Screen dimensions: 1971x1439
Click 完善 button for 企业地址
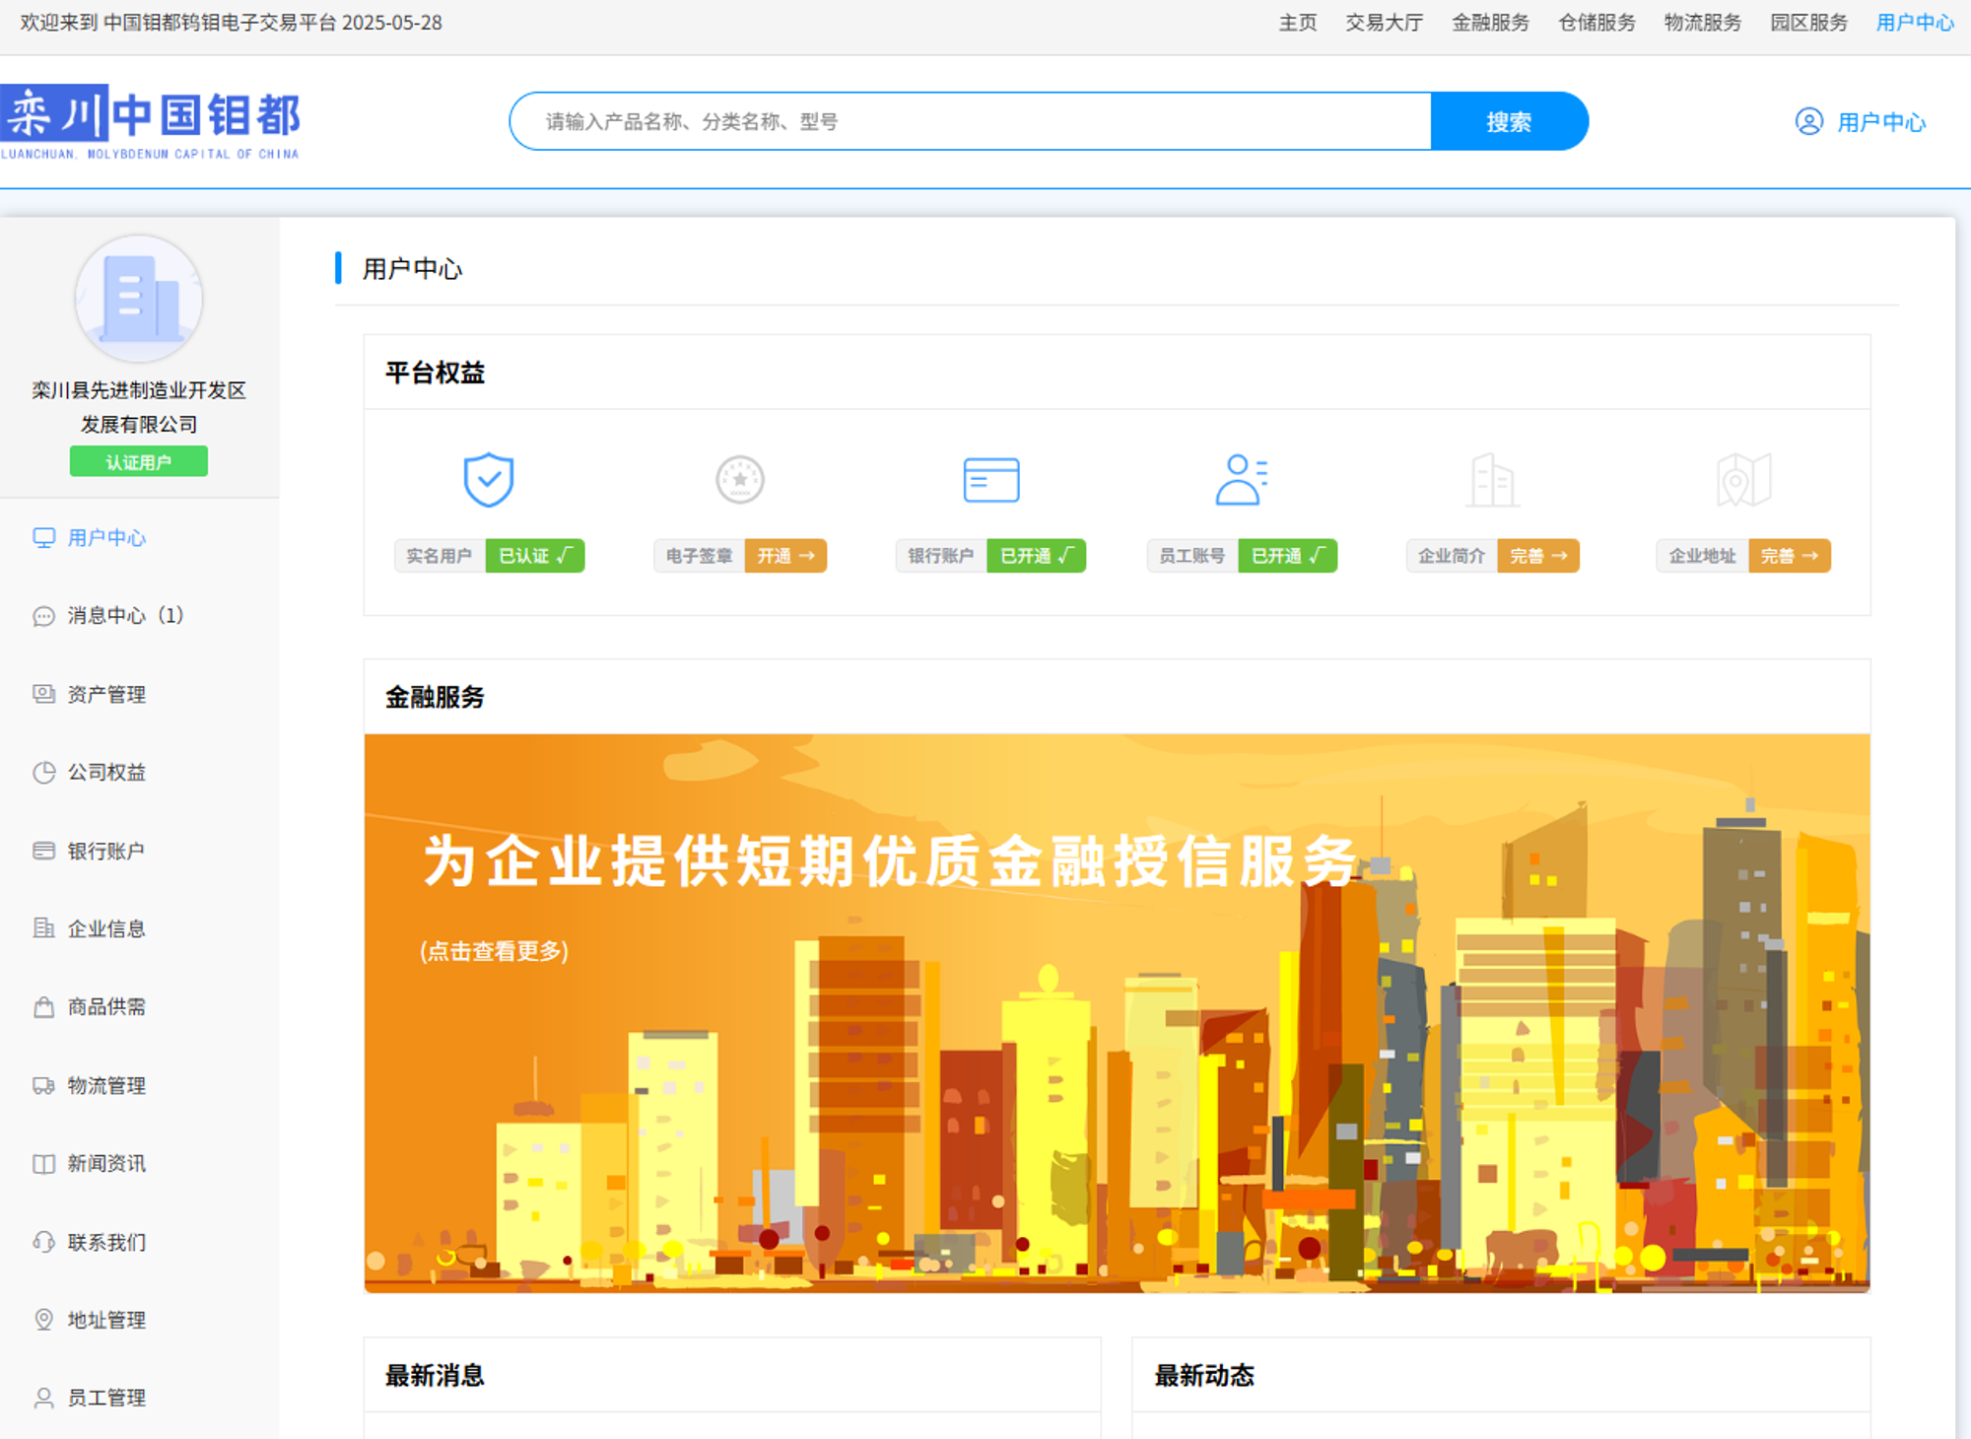(x=1789, y=556)
